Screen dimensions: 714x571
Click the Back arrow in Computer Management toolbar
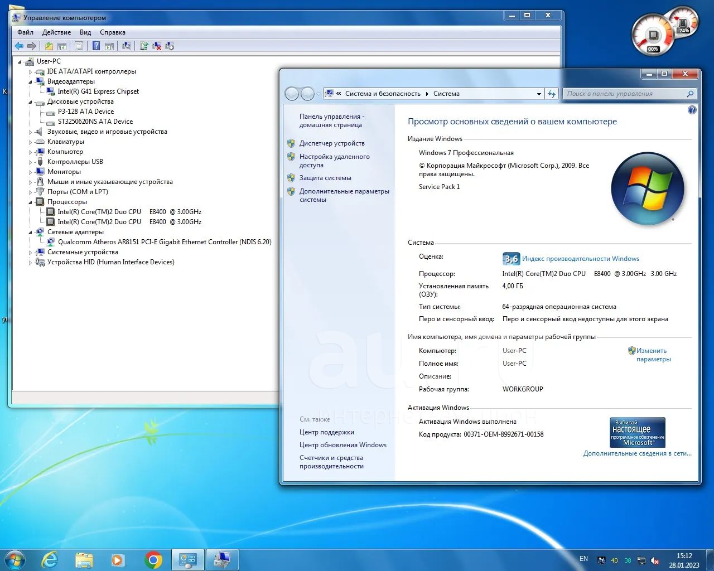click(x=19, y=46)
